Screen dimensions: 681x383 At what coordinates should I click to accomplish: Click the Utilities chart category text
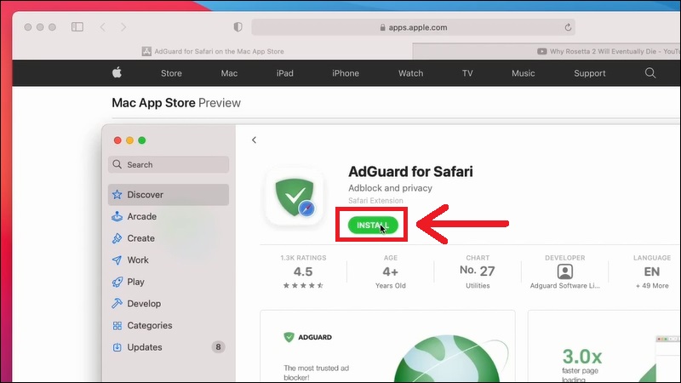[x=478, y=286]
